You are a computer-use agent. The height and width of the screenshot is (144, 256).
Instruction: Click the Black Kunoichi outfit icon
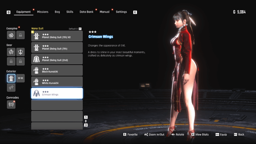point(36,70)
